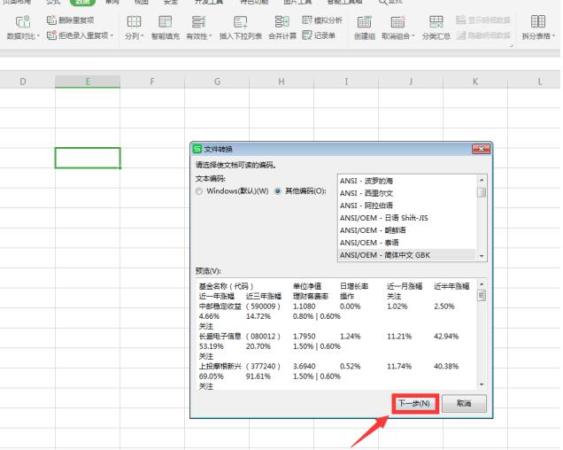Click 下一步(N) next button
This screenshot has width=563, height=450.
point(414,403)
